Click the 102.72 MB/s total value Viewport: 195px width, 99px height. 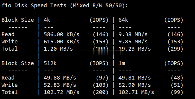click(x=61, y=92)
